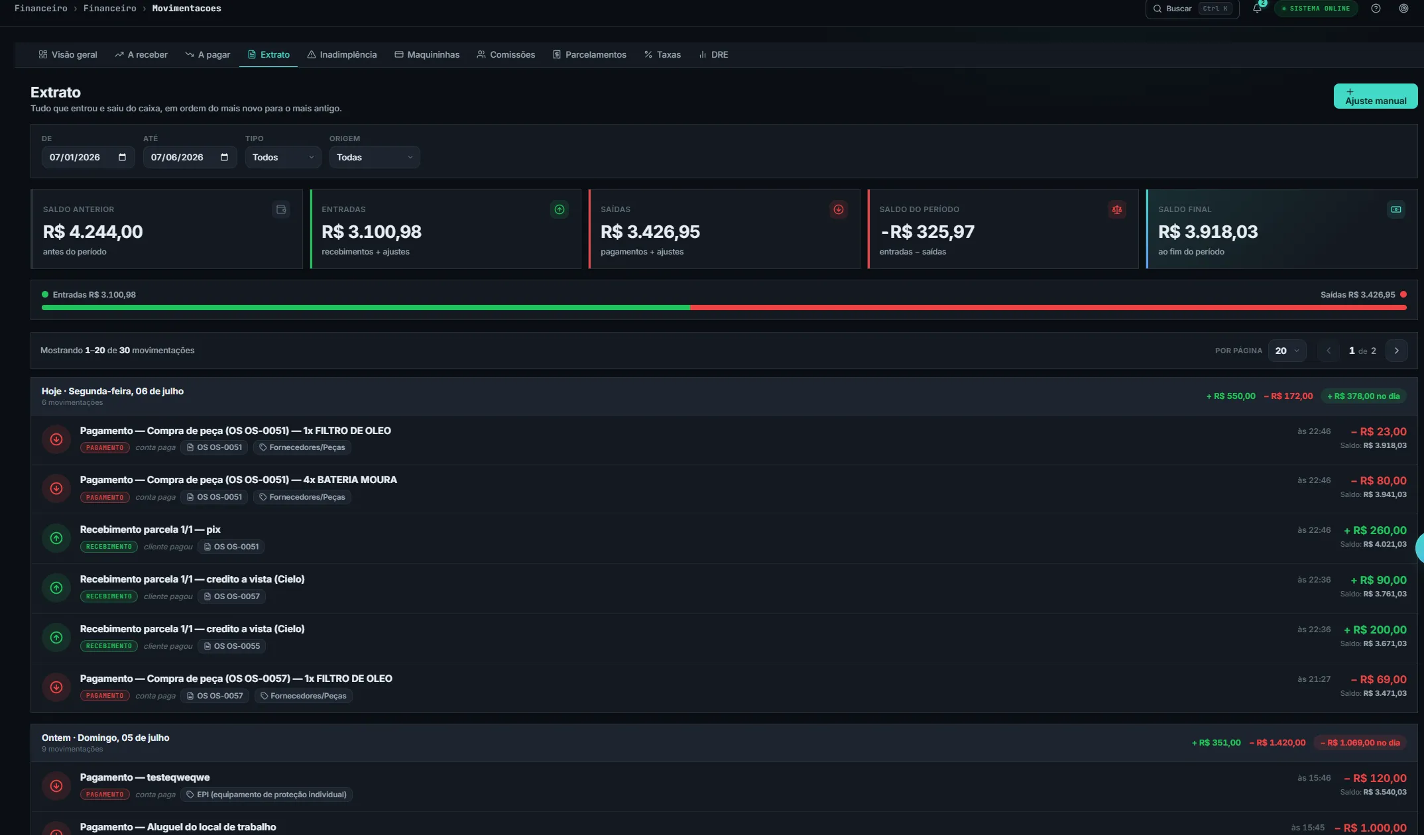Click the RECEBIMENTO badge on pix row

coord(109,547)
